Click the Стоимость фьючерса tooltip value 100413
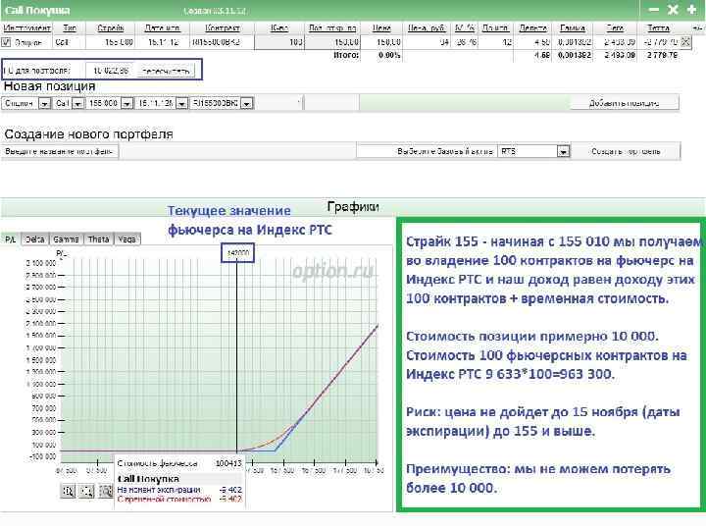 [x=228, y=463]
